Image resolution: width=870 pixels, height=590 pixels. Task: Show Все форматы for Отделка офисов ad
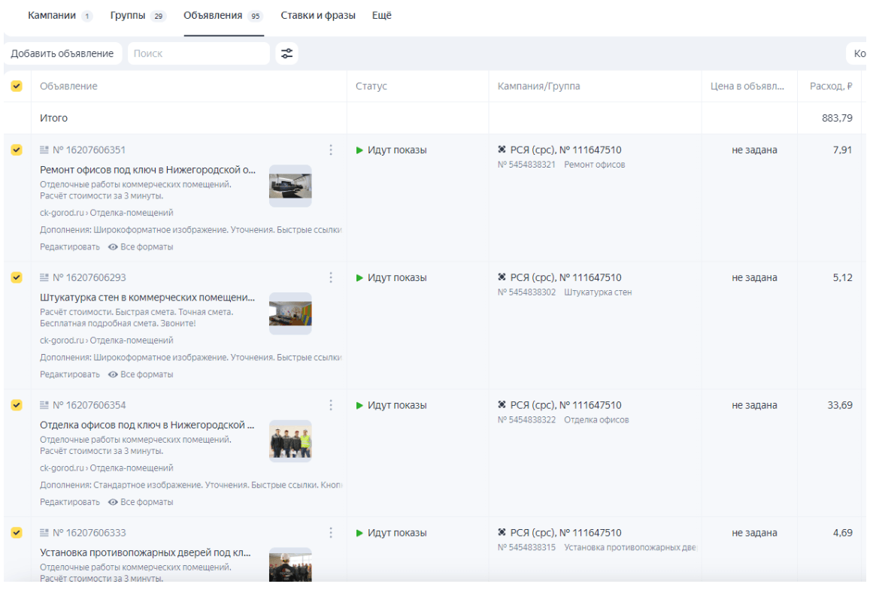point(141,502)
